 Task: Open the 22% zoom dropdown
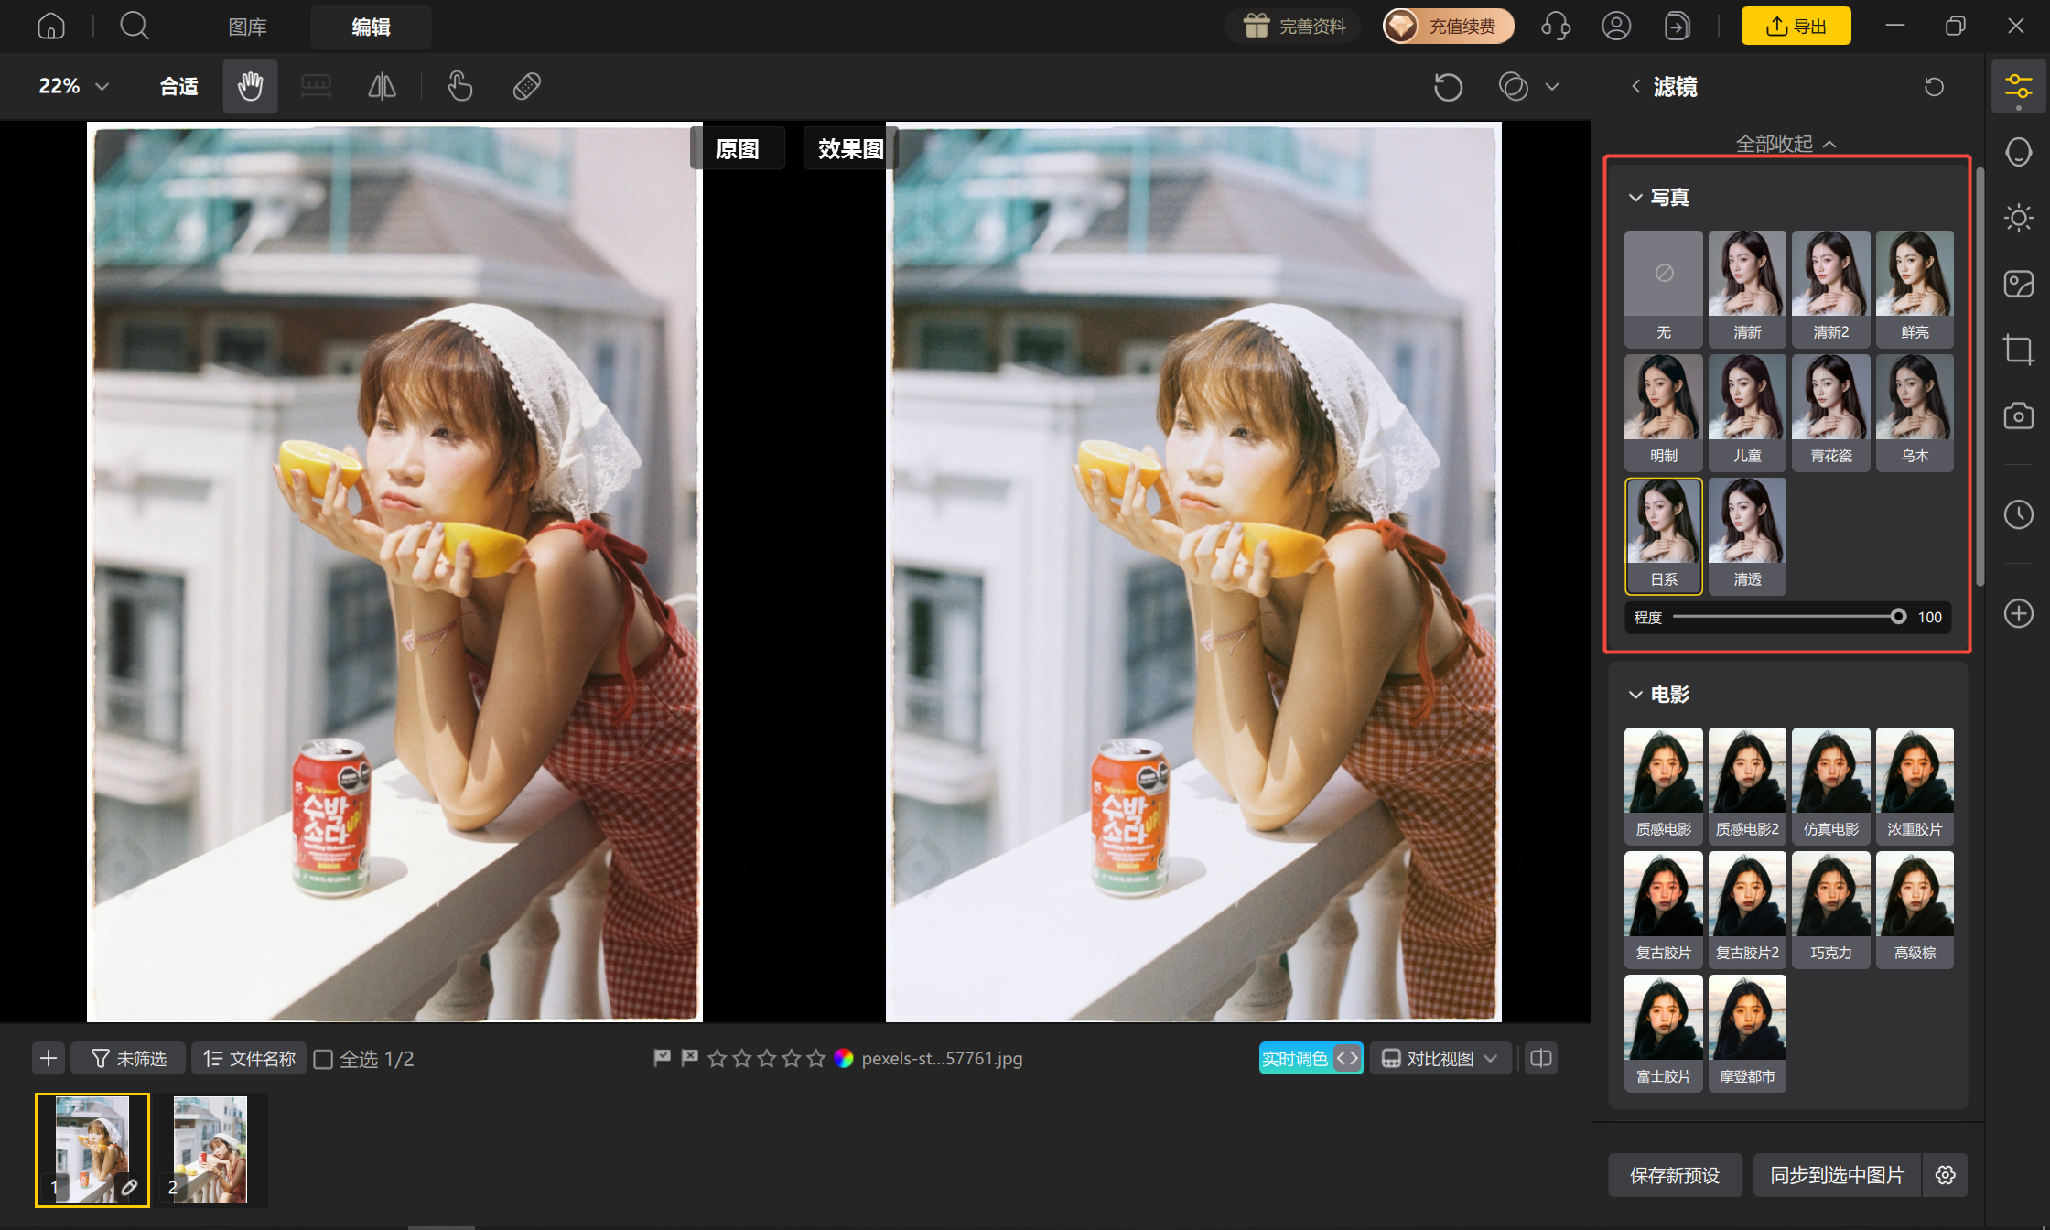pyautogui.click(x=73, y=86)
